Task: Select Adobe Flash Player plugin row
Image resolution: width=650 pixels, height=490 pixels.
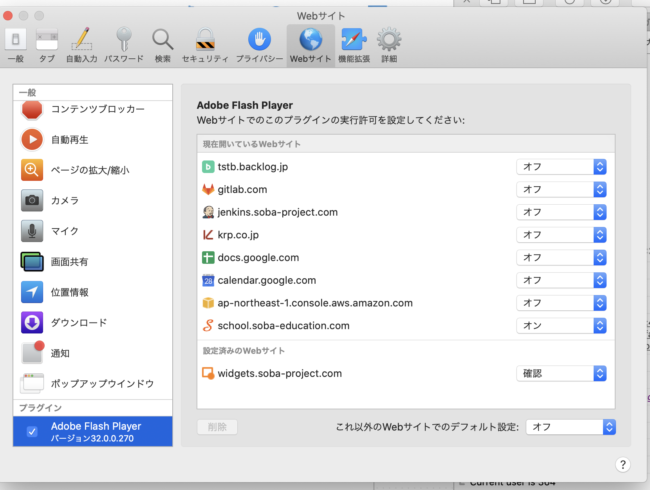Action: [93, 432]
